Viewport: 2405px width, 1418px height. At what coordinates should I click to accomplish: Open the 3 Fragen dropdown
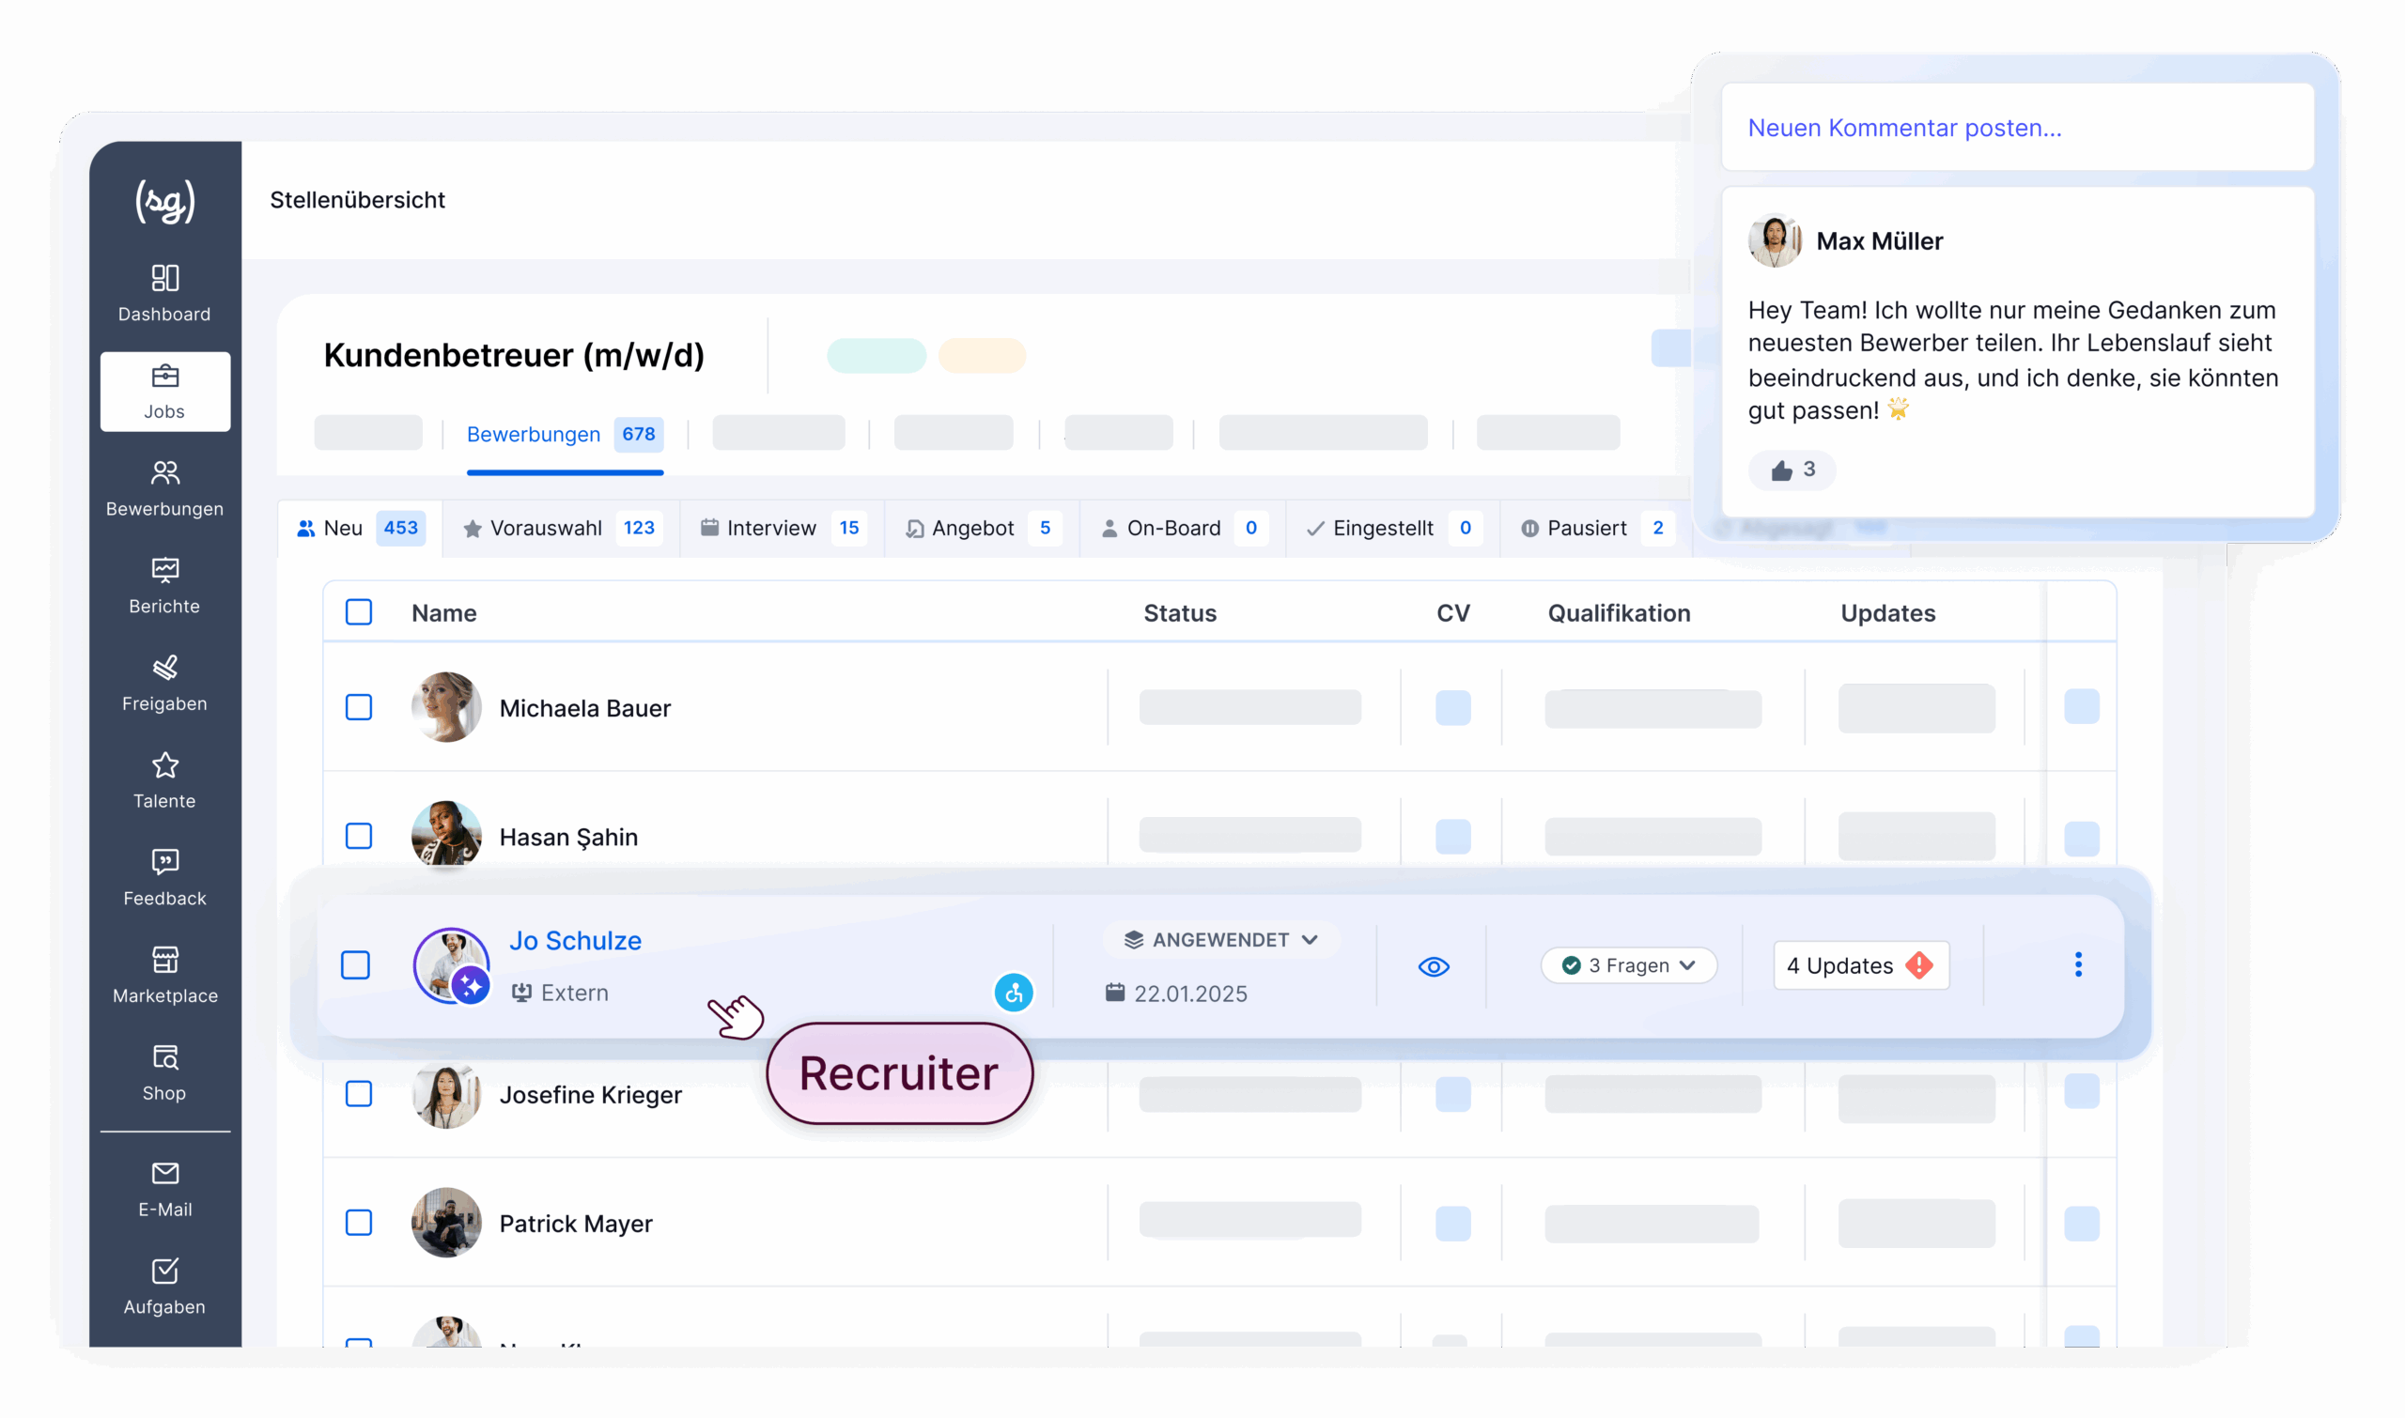[1628, 965]
